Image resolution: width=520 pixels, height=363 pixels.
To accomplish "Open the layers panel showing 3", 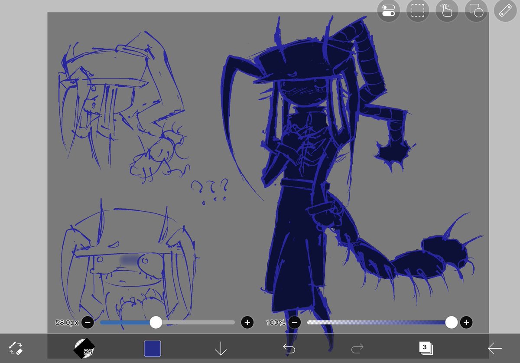I will 426,348.
